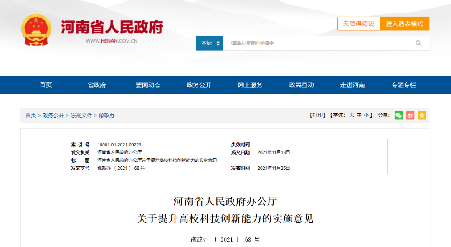Click the national emblem logo
Viewport: 451px width, 247px height.
[x=36, y=29]
